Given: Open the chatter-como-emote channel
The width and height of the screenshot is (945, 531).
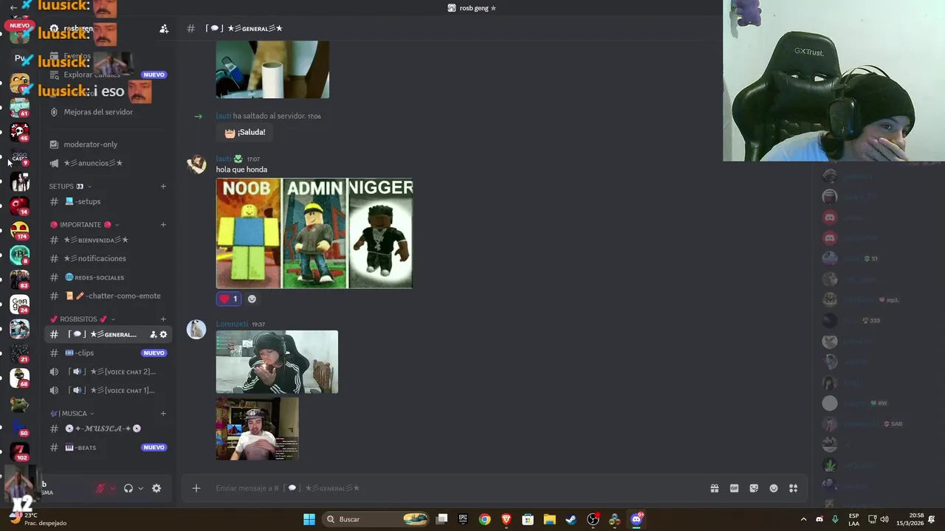Looking at the screenshot, I should (x=108, y=296).
